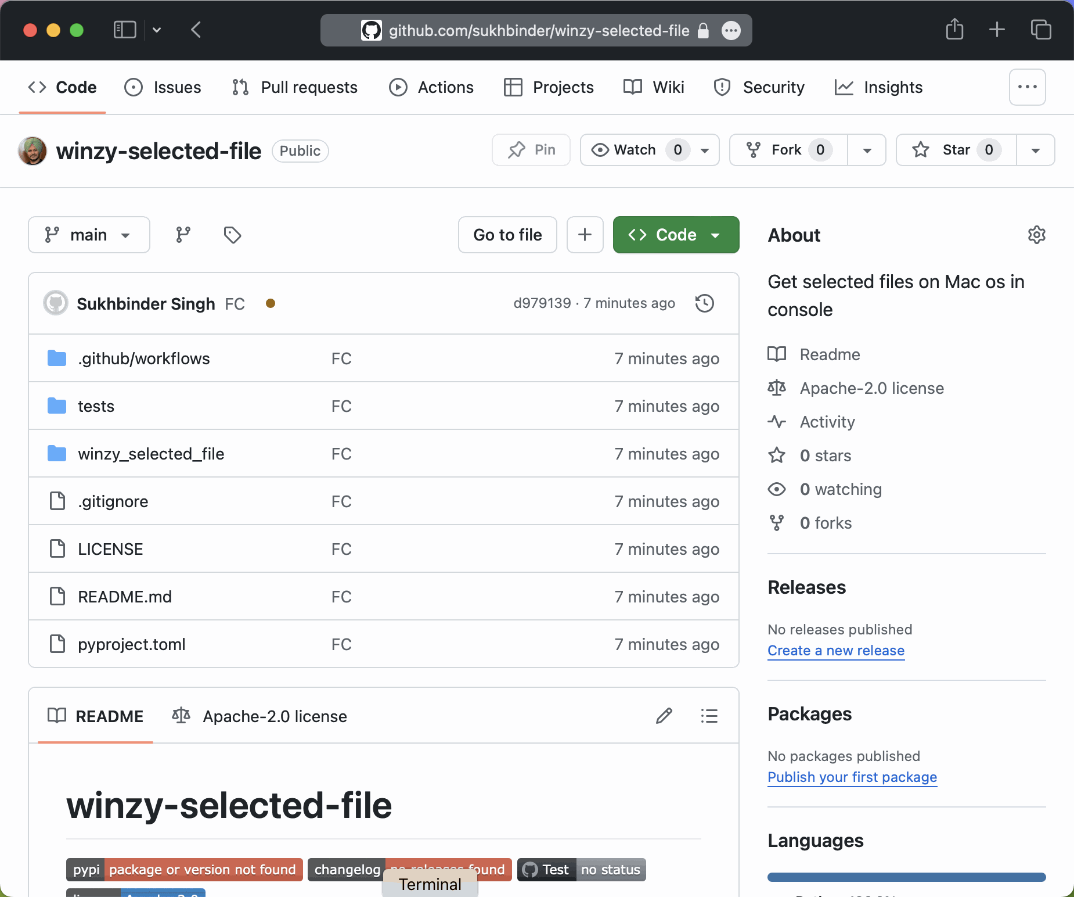Open the Wiki tab
Screen dimensions: 1074x897
click(653, 87)
